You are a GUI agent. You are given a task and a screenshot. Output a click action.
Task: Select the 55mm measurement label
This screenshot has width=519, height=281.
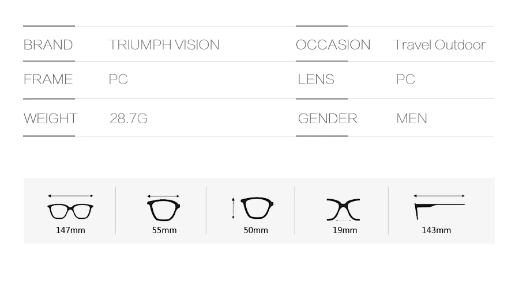point(164,230)
